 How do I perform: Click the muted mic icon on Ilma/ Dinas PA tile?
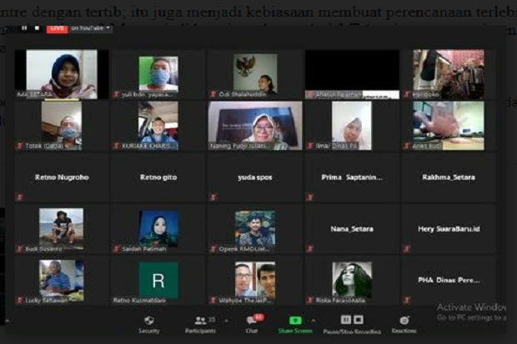[309, 146]
